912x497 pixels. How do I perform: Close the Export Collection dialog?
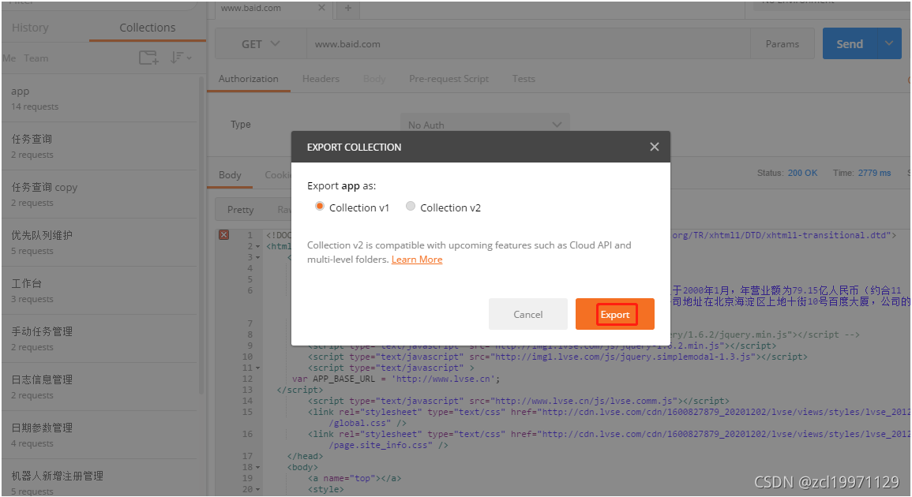(x=655, y=147)
